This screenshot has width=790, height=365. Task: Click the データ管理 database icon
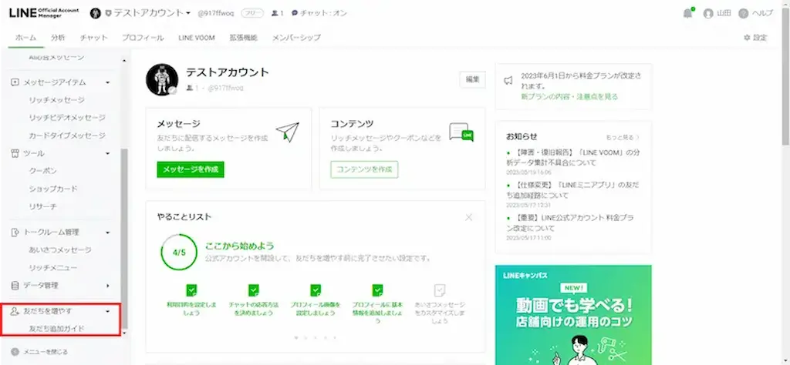15,286
